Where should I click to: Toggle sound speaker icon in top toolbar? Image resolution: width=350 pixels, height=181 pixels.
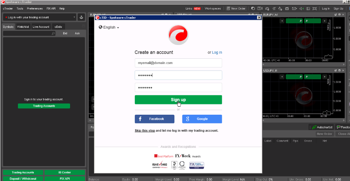[x=301, y=8]
